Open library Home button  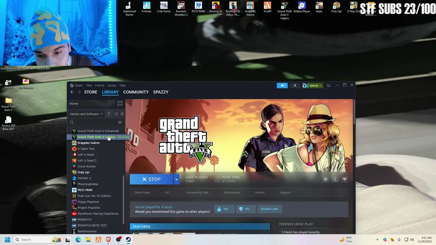click(91, 103)
